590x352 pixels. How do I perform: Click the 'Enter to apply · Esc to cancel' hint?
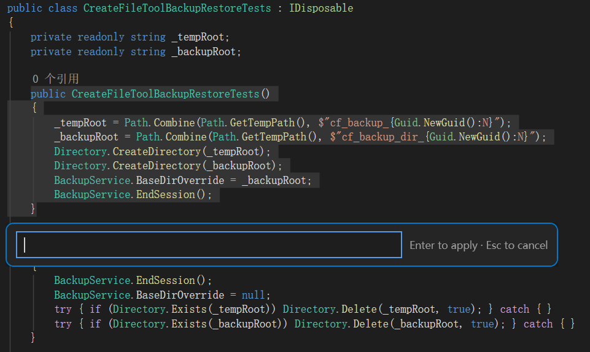[479, 245]
